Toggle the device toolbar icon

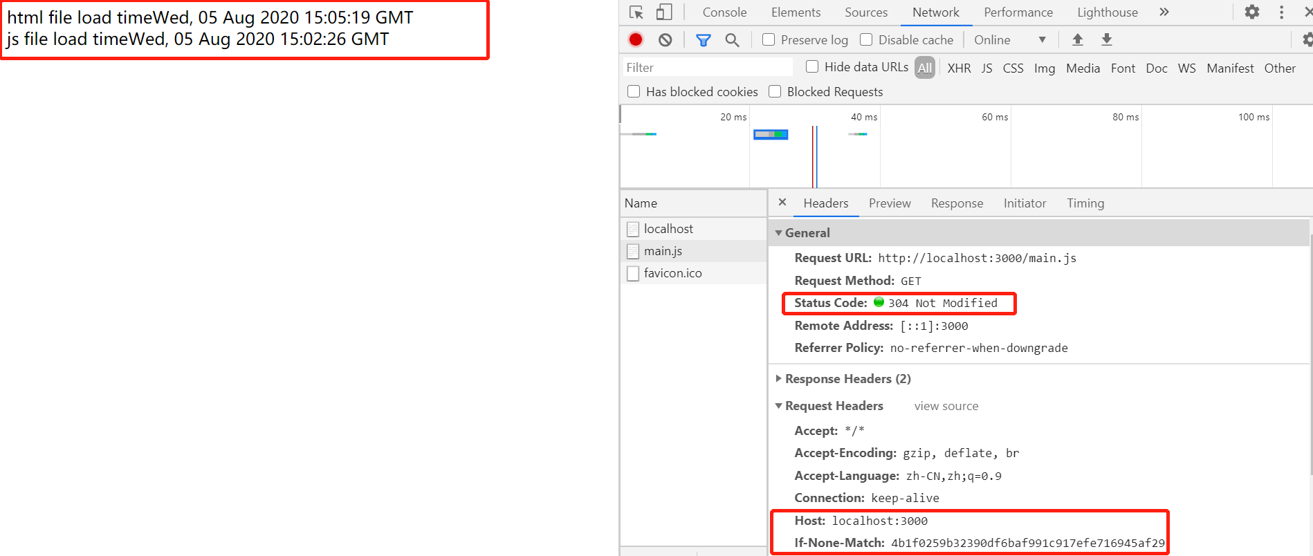664,12
